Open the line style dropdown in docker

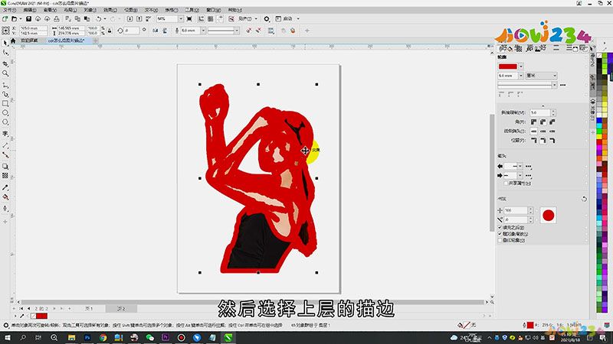coord(554,85)
